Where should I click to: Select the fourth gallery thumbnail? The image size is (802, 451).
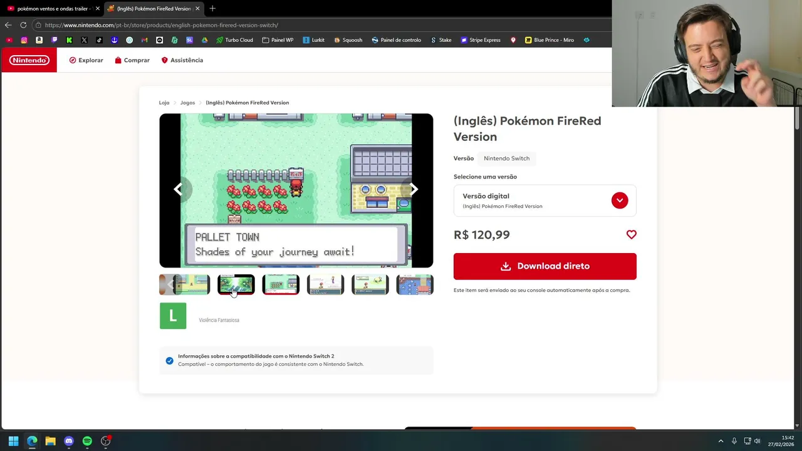[325, 285]
